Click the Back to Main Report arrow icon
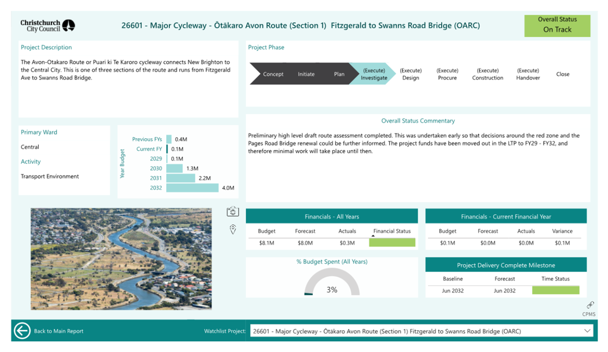608x352 pixels. click(22, 331)
